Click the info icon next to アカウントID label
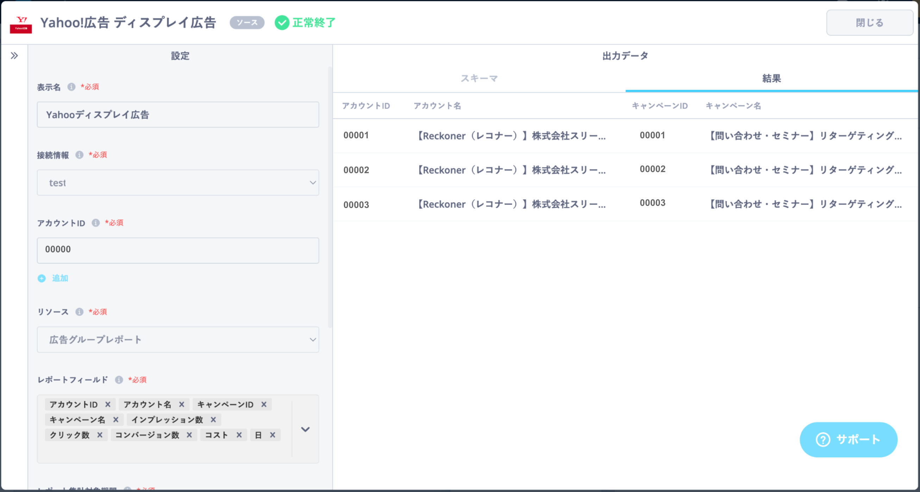Viewport: 920px width, 492px height. click(x=95, y=223)
